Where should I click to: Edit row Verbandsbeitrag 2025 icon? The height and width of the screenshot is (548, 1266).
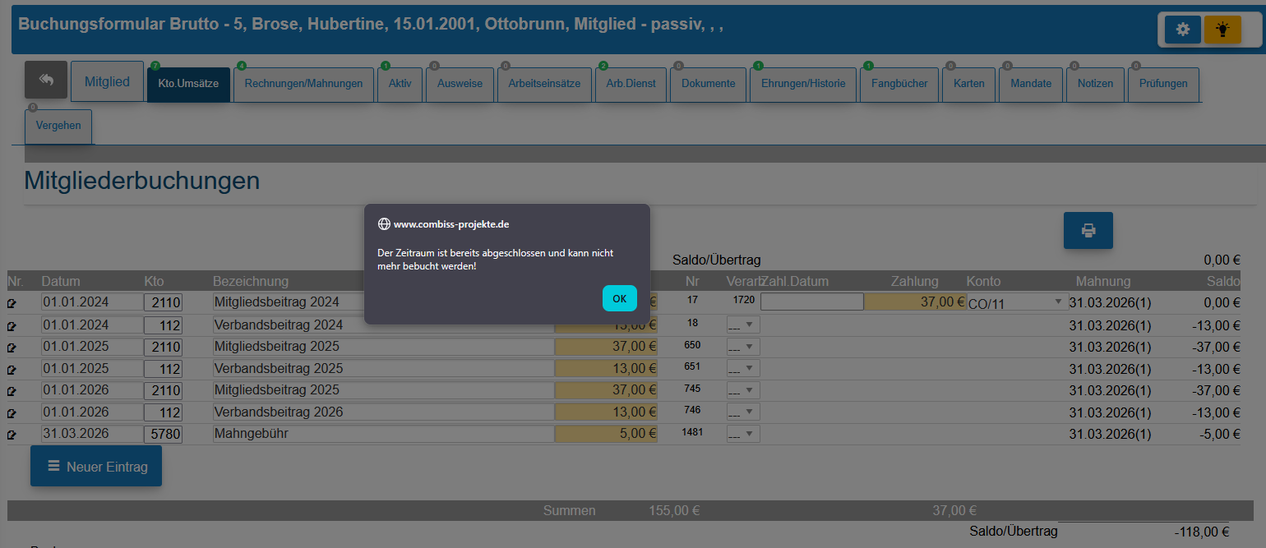(x=12, y=369)
